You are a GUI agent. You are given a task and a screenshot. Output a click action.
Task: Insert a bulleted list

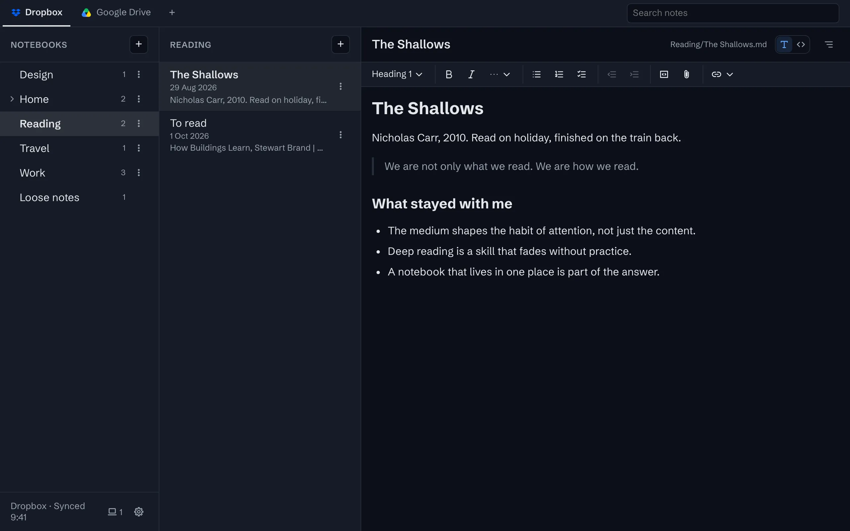click(x=536, y=74)
